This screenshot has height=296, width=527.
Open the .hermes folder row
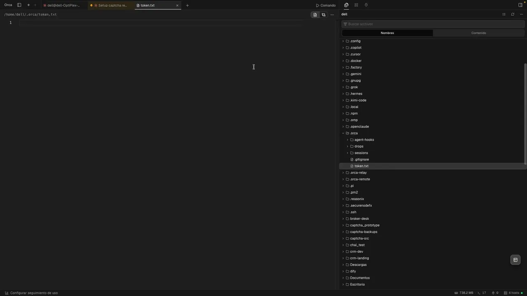click(431, 94)
